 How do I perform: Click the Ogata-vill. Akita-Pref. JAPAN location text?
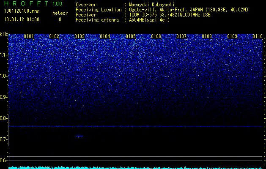pos(188,10)
